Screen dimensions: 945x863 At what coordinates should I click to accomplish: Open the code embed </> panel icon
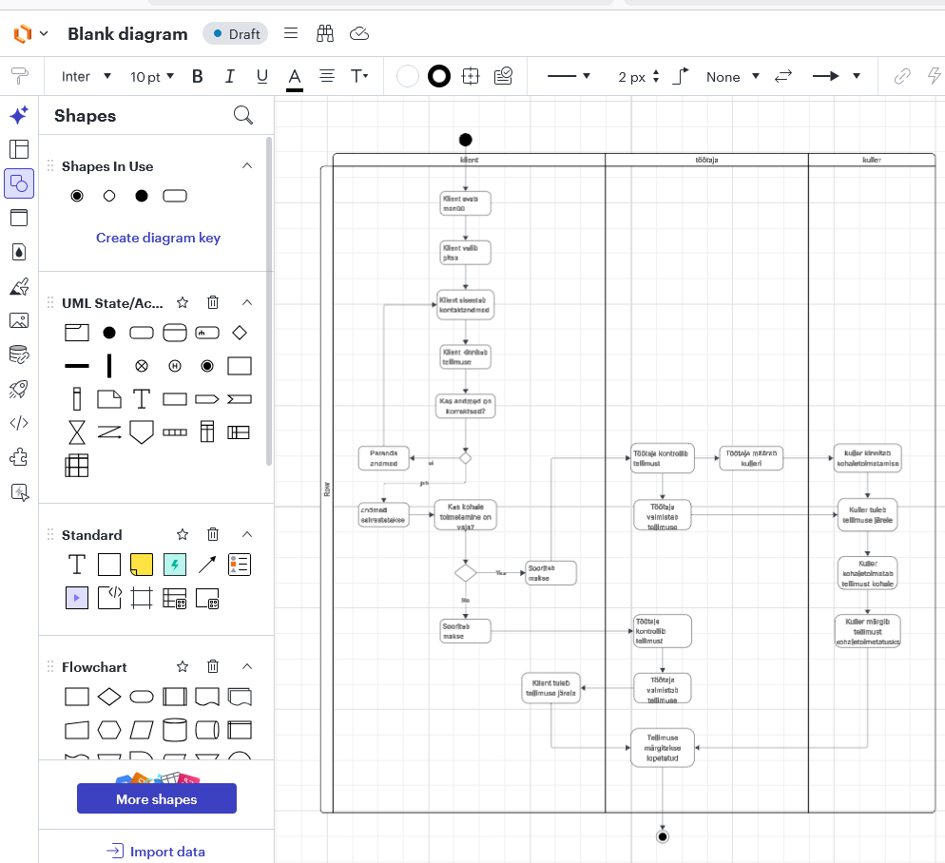(18, 423)
